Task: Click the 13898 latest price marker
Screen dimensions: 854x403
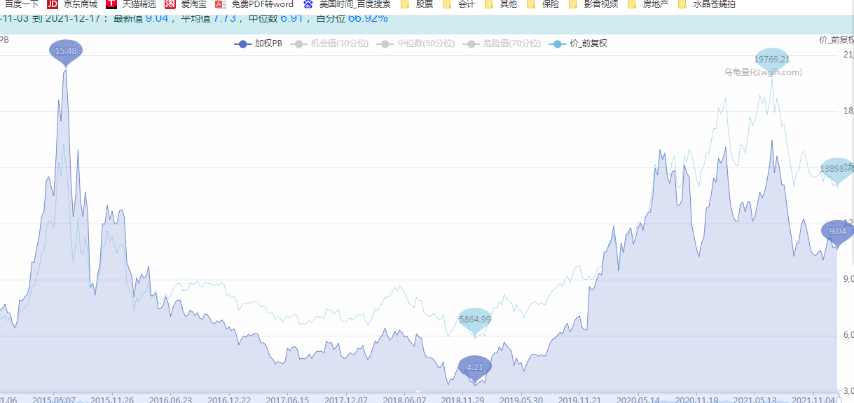Action: (x=837, y=169)
